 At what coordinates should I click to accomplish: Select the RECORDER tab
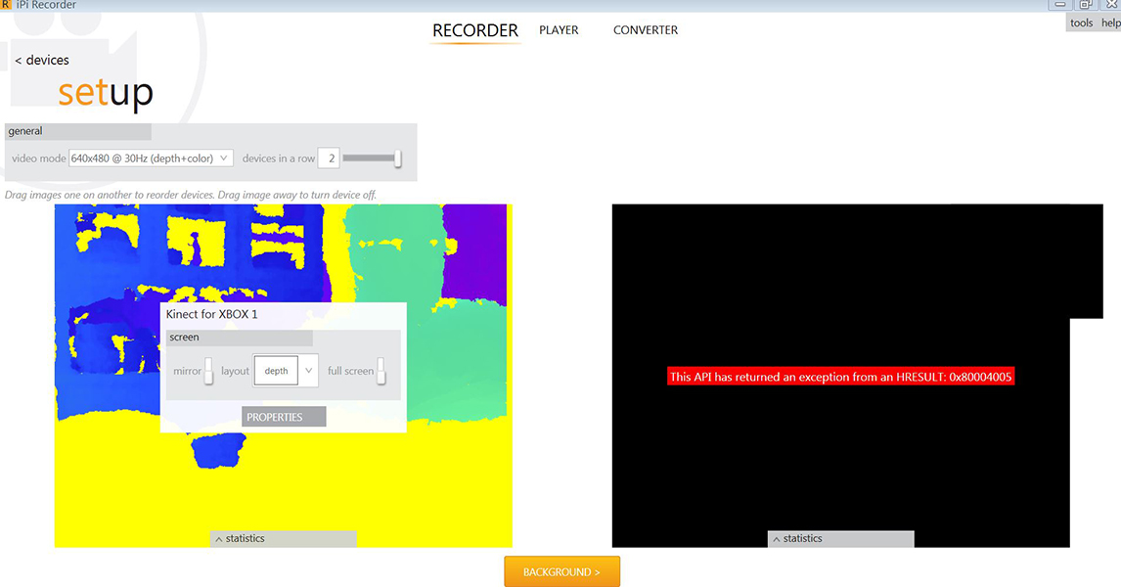click(x=475, y=30)
